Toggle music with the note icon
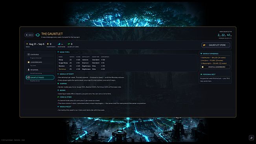Image resolution: width=256 pixels, height=144 pixels. 251,138
